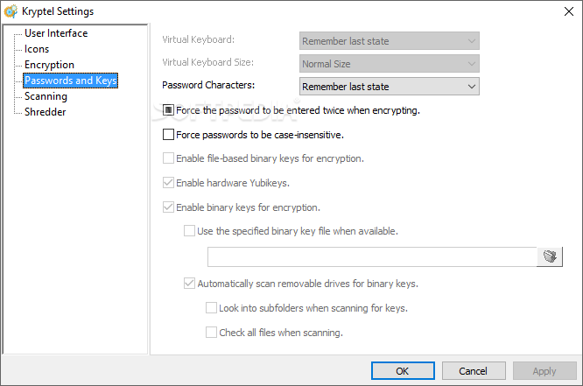Toggle Enable hardware Yubikeys checkbox

pos(168,183)
